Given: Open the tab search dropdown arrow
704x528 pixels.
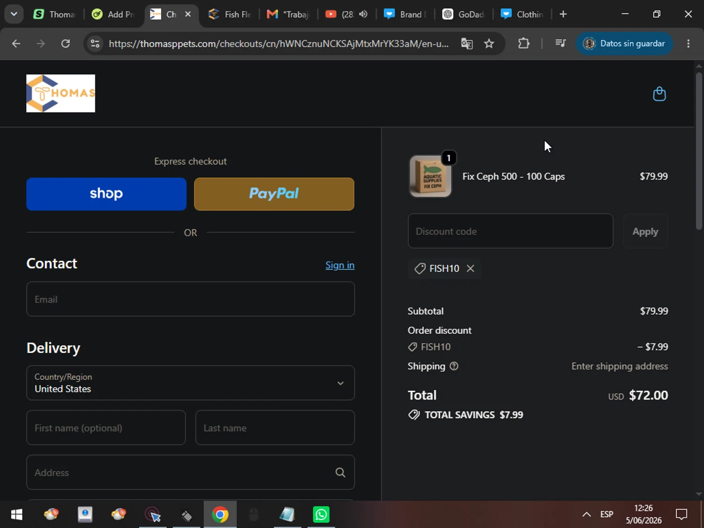Looking at the screenshot, I should pyautogui.click(x=14, y=14).
